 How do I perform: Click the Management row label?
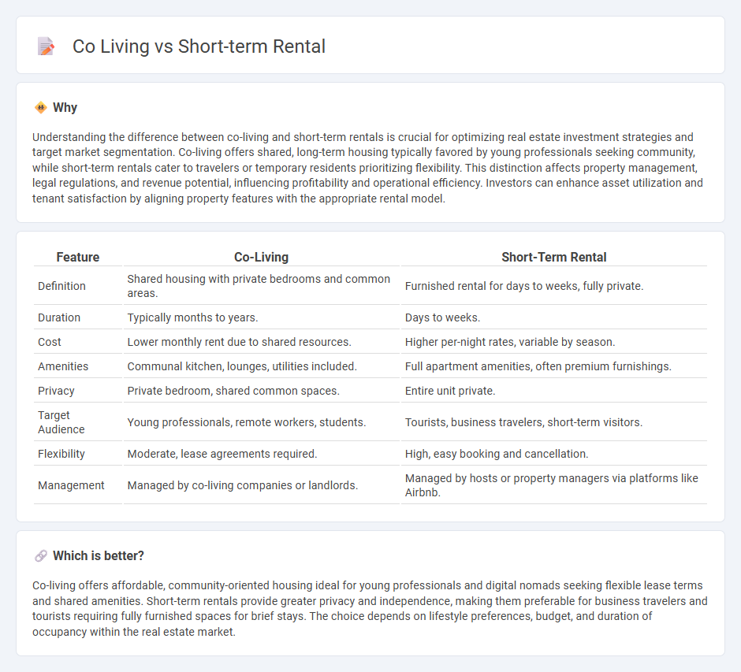click(71, 485)
